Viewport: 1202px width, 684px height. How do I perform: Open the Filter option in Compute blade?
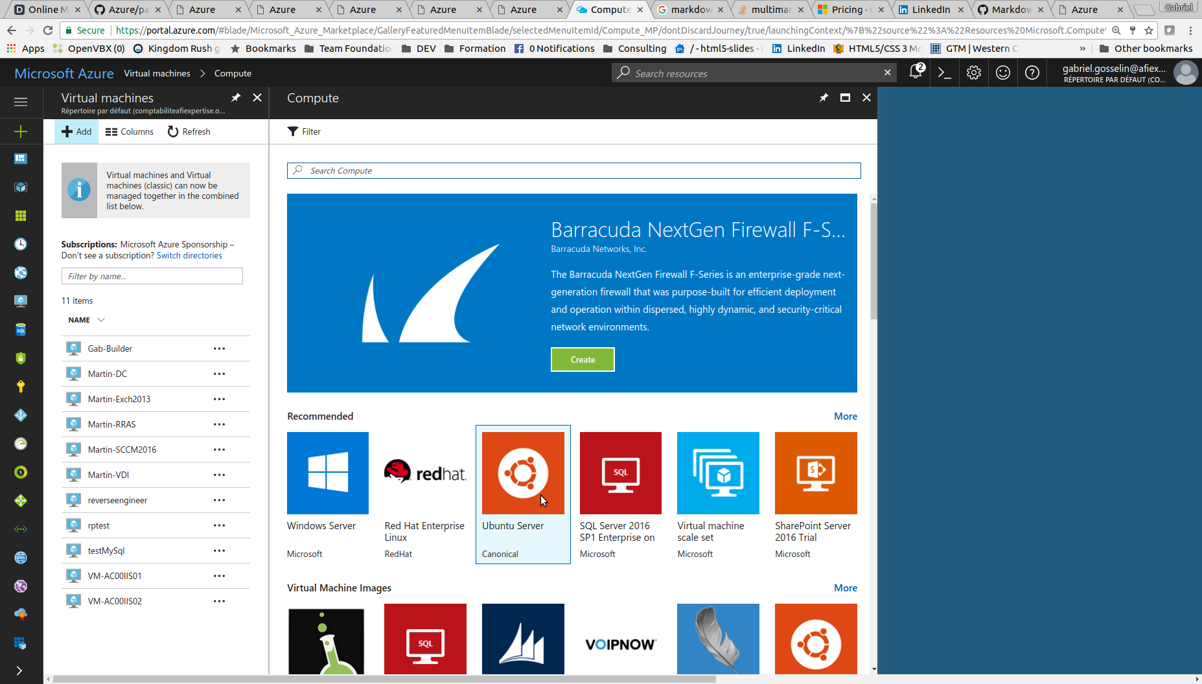click(304, 131)
